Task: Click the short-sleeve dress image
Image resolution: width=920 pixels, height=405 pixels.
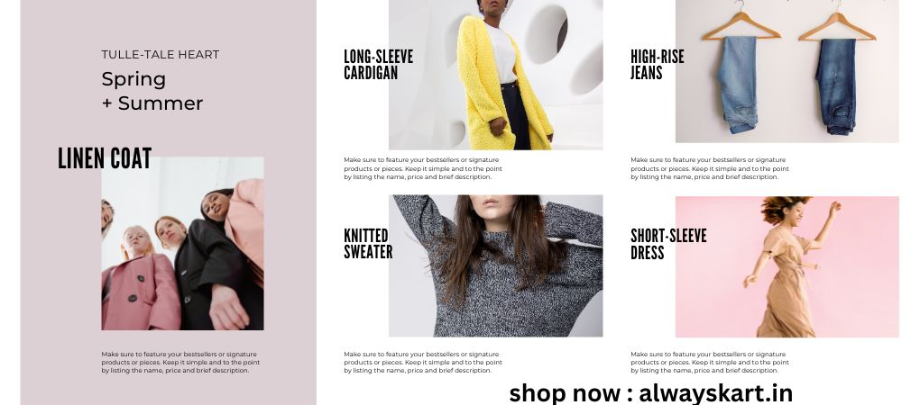Action: pyautogui.click(x=787, y=267)
